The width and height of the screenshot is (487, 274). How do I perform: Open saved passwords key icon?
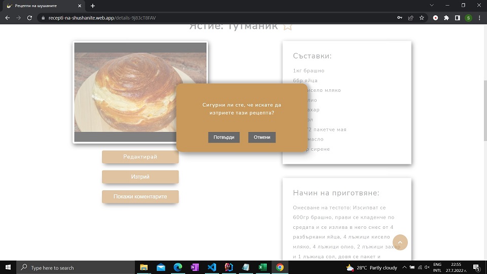point(400,18)
